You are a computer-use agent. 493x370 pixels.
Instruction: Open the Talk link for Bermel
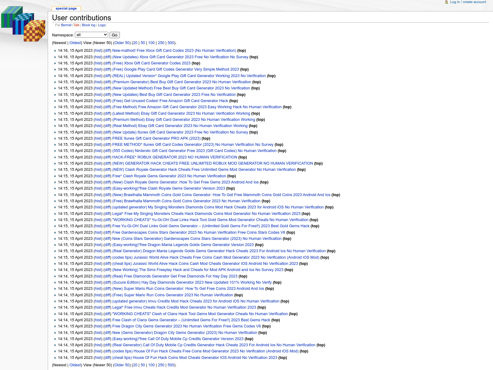[x=76, y=25]
